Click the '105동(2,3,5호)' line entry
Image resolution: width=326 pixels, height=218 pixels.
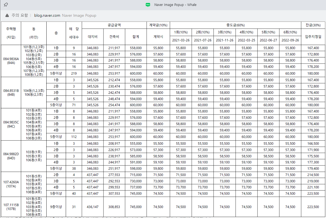[x=34, y=63]
